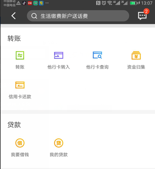Tap the battery indicator showing 78
Image resolution: width=155 pixels, height=169 pixels.
tap(134, 3)
